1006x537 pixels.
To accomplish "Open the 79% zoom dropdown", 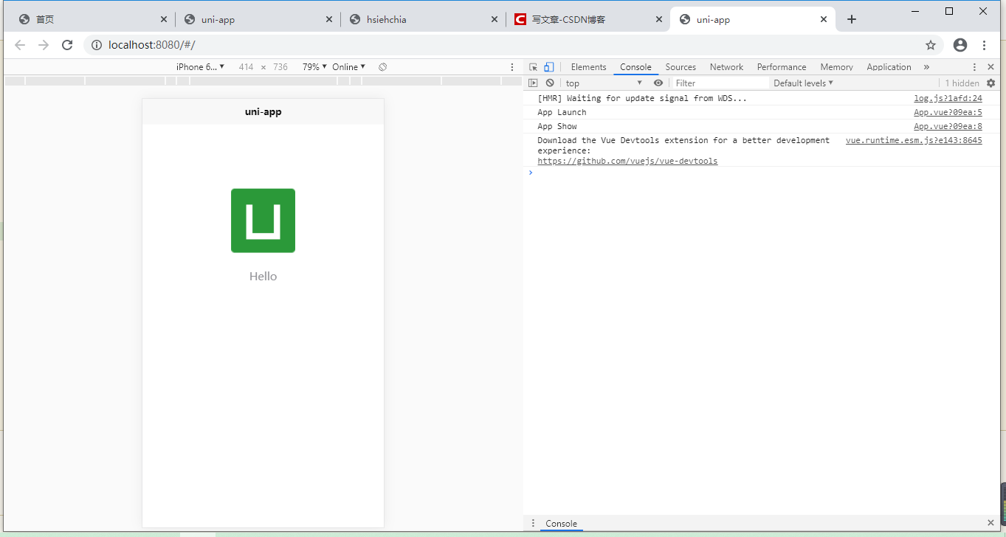I will (x=314, y=67).
